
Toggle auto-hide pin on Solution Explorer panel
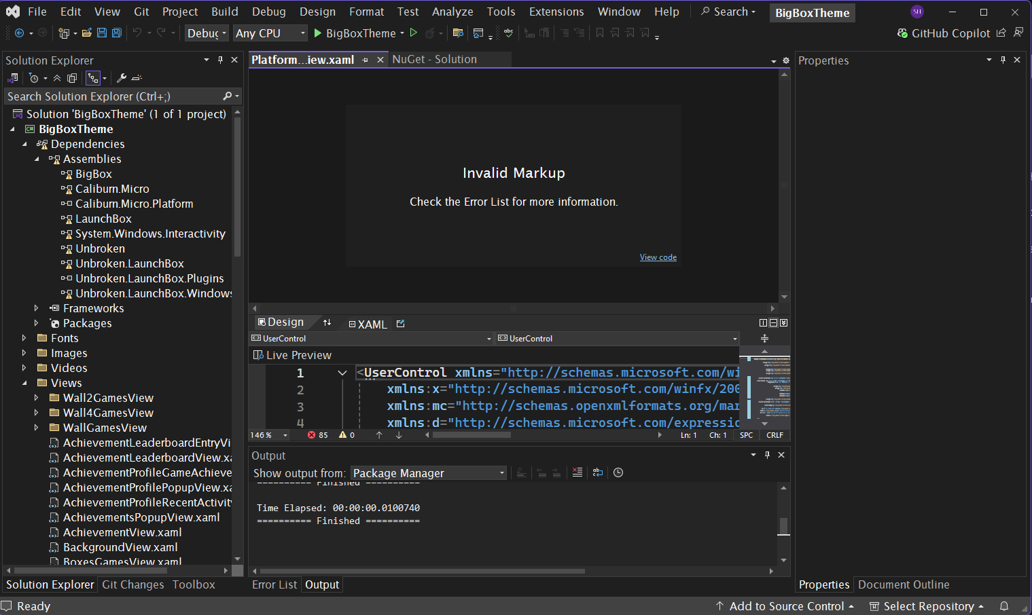[x=220, y=60]
